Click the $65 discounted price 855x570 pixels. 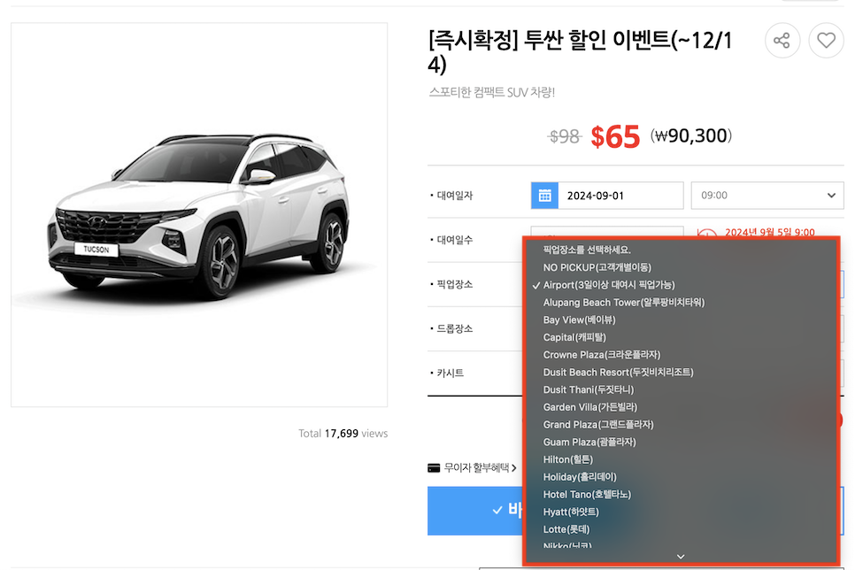tap(615, 136)
